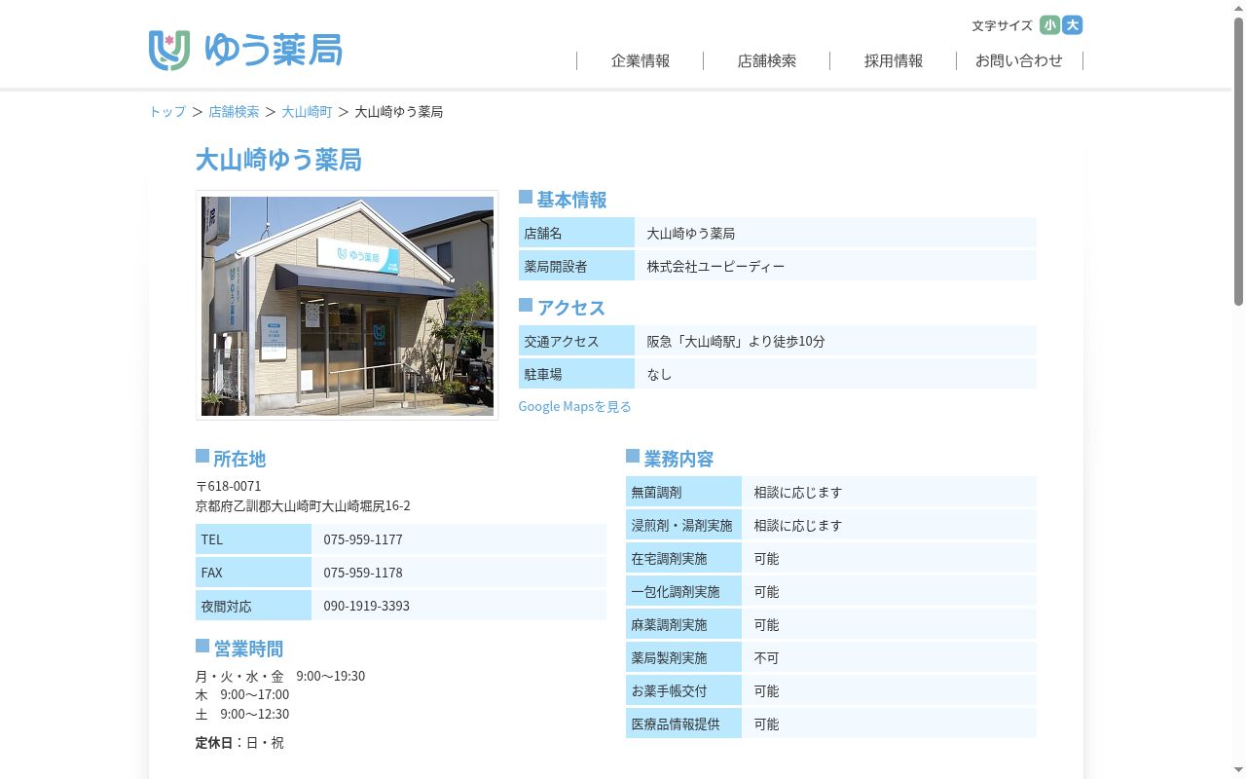
Task: Set font size to 大 (large)
Action: coord(1072,25)
